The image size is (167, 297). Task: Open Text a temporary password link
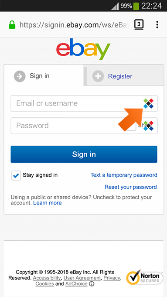[124, 175]
